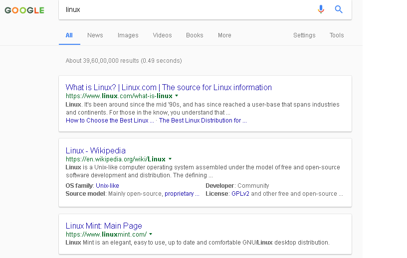Expand dropdown arrow beside linuxmint.com URL

[x=151, y=234]
